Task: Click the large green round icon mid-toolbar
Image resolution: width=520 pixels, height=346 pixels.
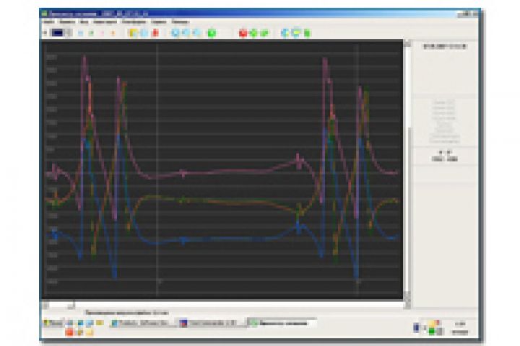Action: click(212, 32)
